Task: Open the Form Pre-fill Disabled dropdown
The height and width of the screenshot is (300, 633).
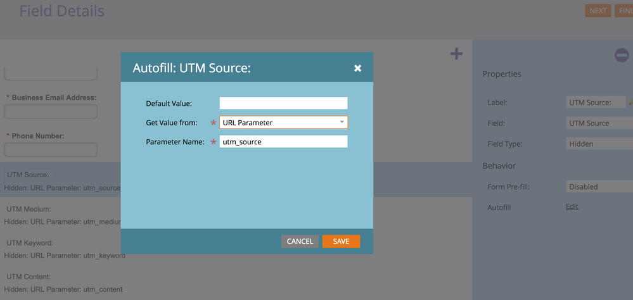Action: click(599, 187)
